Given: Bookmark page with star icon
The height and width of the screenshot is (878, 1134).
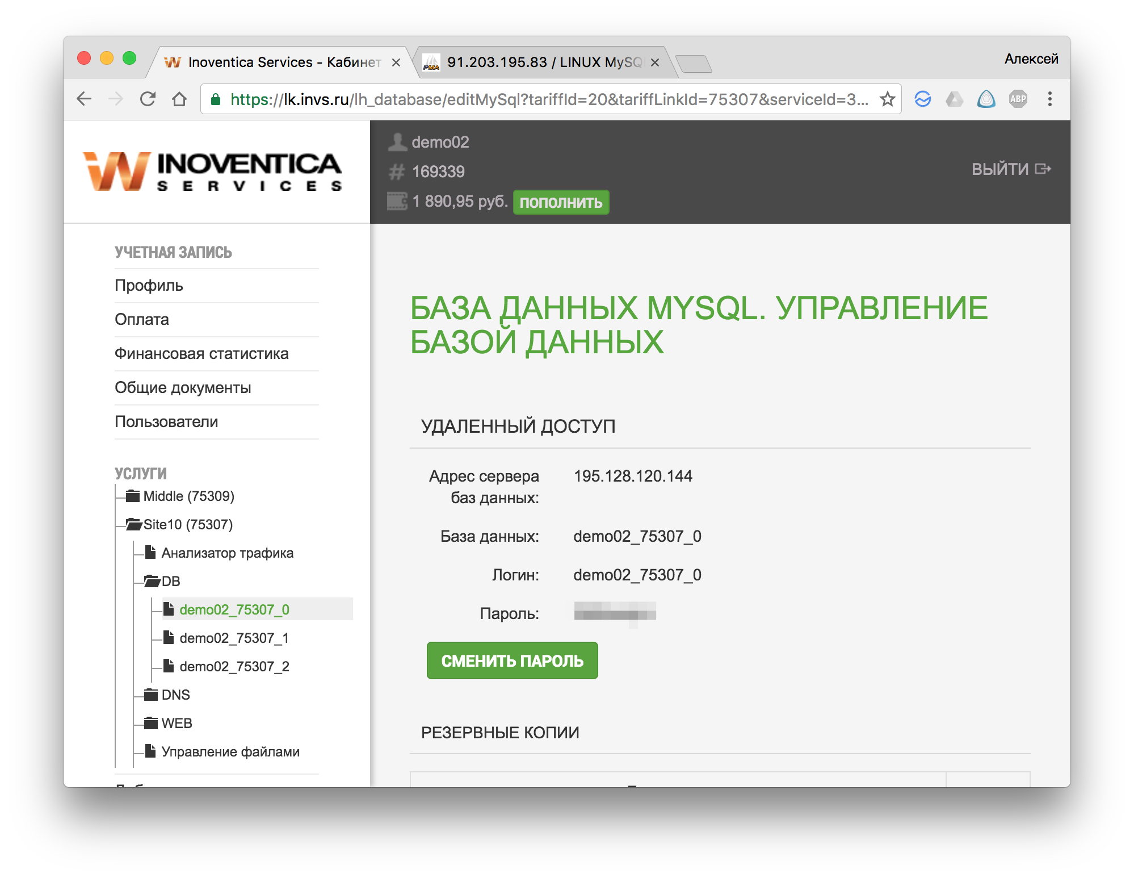Looking at the screenshot, I should (887, 99).
